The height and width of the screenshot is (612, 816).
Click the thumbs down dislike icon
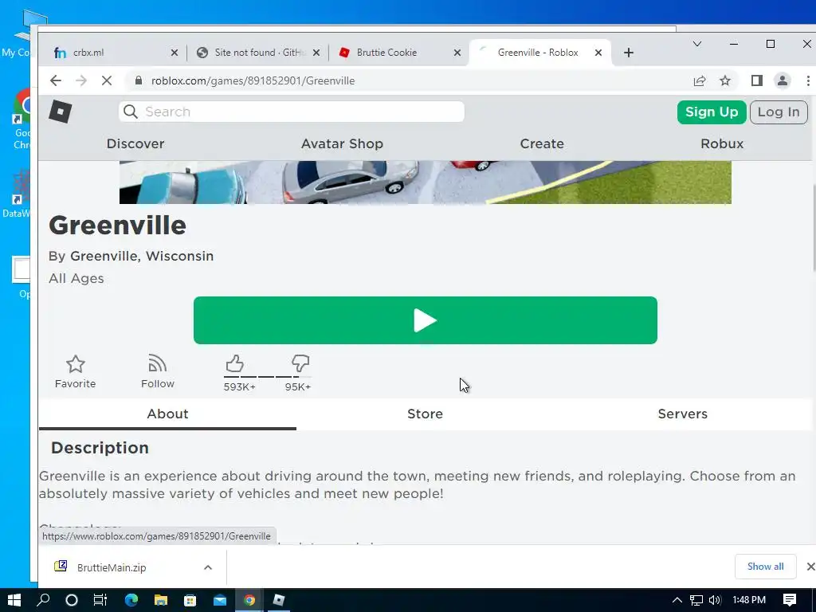click(x=300, y=363)
